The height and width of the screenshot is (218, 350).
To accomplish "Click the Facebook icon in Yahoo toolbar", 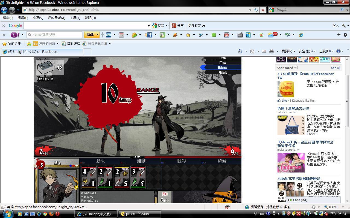I will tap(149, 35).
